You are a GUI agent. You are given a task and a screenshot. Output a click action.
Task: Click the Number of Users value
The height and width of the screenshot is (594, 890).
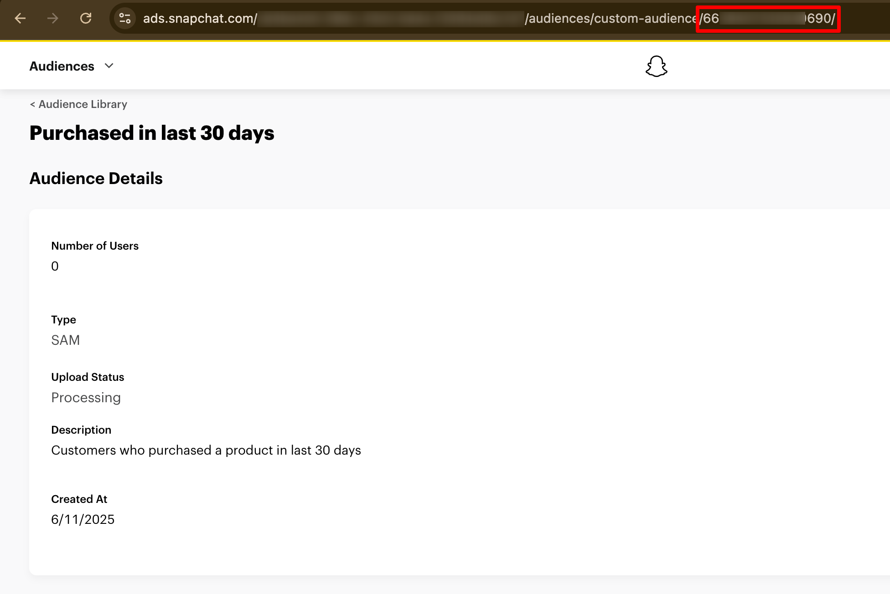click(x=55, y=266)
